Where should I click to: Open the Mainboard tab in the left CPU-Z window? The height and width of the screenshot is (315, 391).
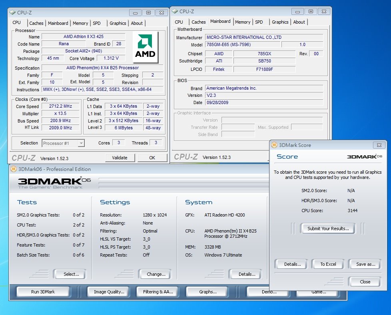click(x=58, y=23)
